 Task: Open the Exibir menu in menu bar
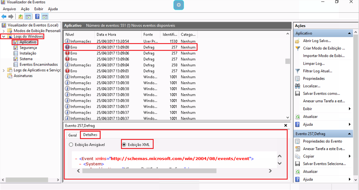(39, 9)
